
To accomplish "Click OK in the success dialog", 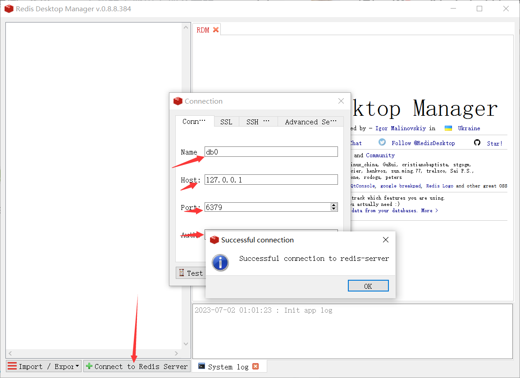I will tap(368, 286).
